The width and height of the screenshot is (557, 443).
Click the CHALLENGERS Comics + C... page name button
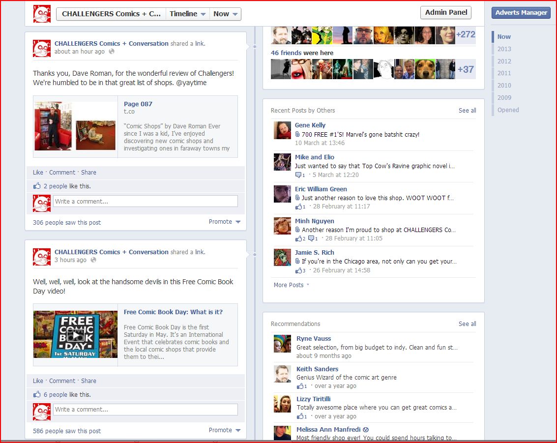(x=111, y=14)
